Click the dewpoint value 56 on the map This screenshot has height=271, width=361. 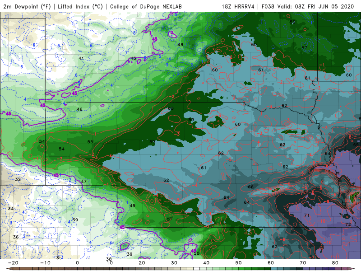pyautogui.click(x=355, y=196)
